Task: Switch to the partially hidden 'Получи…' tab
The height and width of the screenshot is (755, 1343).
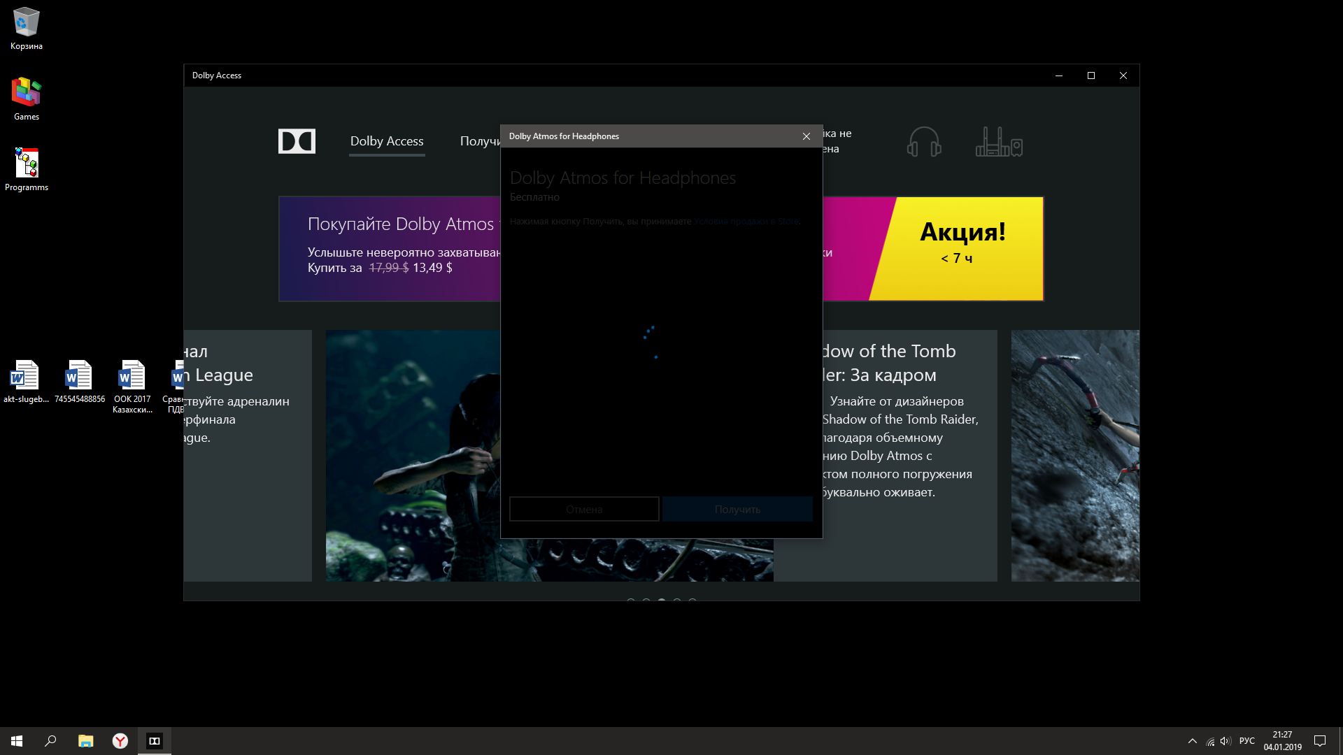Action: [480, 141]
